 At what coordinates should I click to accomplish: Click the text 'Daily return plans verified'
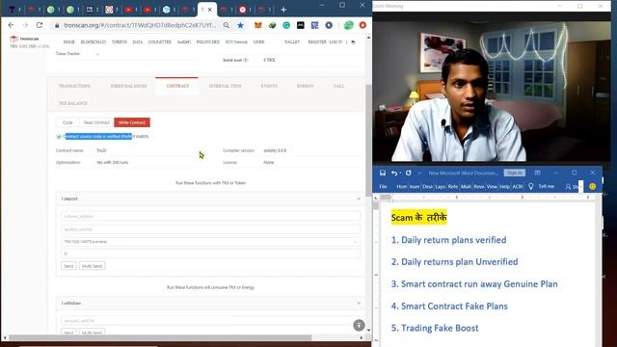(453, 240)
